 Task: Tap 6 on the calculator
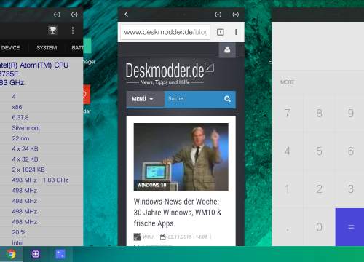click(350, 151)
